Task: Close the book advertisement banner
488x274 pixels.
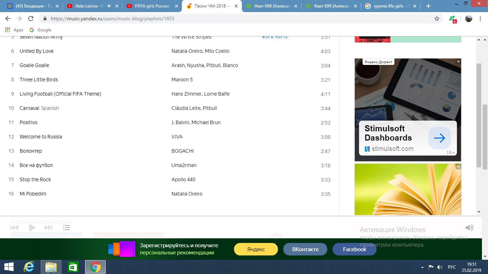Action: click(x=458, y=167)
